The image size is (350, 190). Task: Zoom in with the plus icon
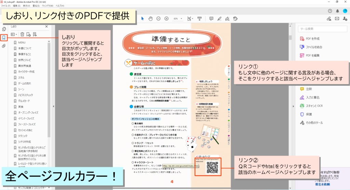166,19
